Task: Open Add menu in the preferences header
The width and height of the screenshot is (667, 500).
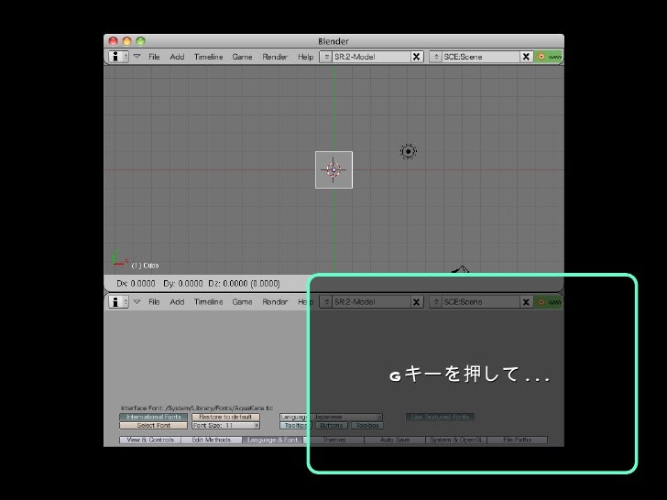Action: coord(177,302)
